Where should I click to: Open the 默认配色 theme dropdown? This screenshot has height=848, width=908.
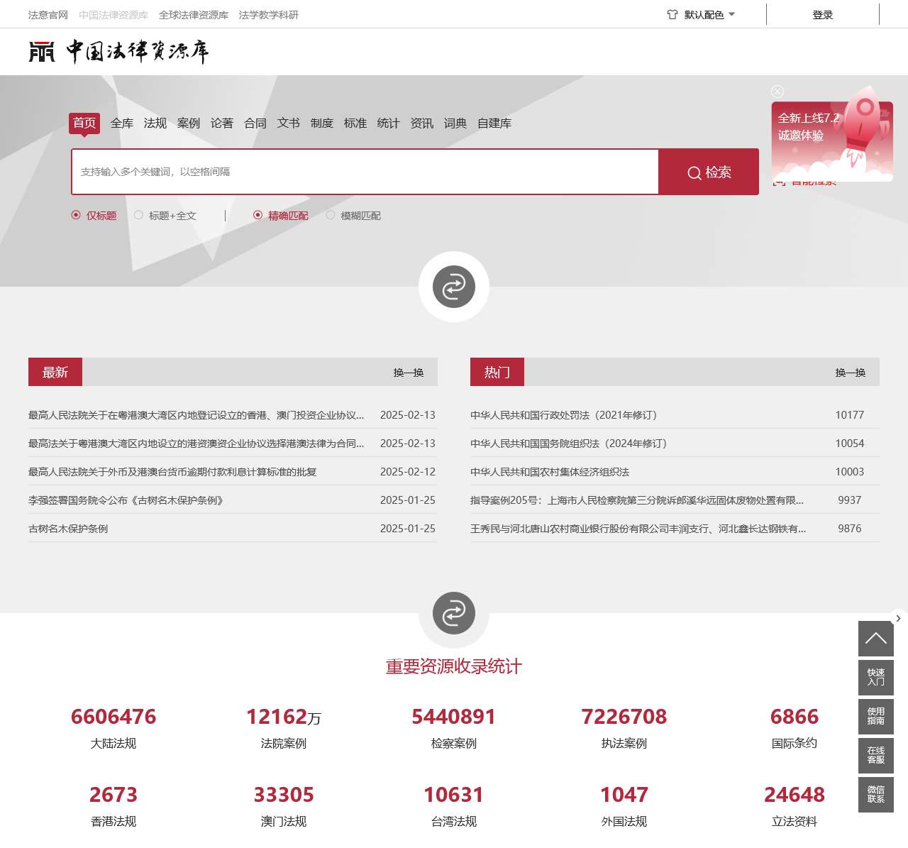(701, 14)
